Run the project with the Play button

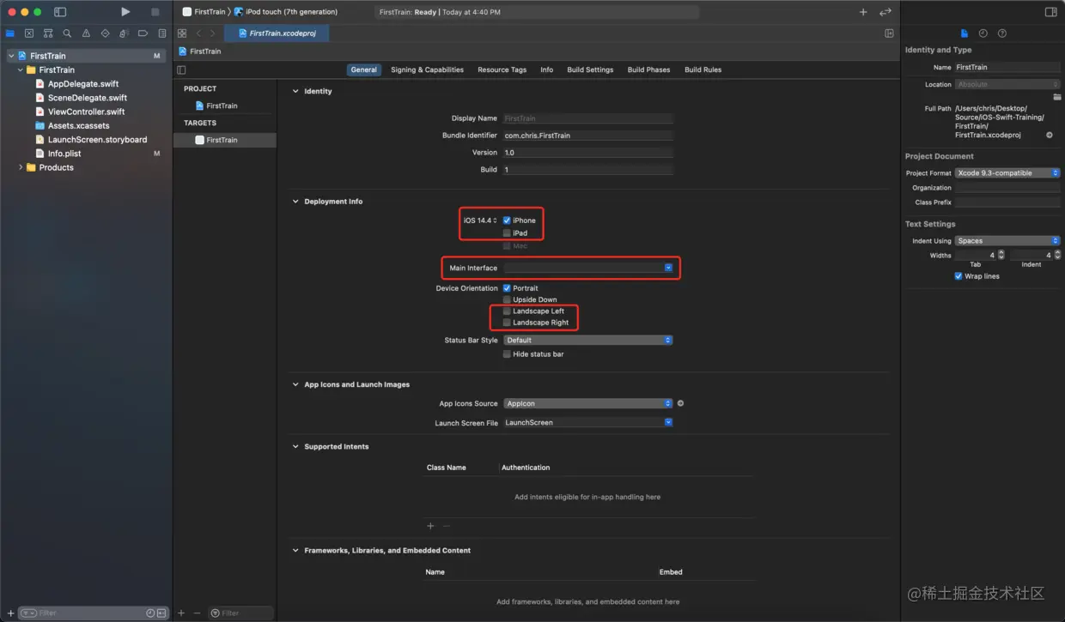pyautogui.click(x=125, y=12)
